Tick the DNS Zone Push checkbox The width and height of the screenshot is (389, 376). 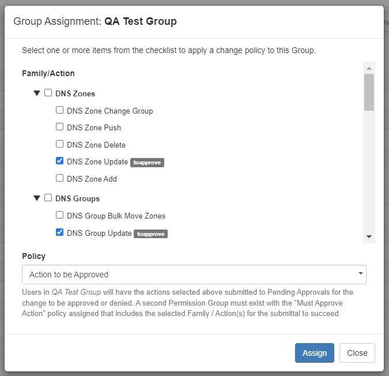pyautogui.click(x=59, y=127)
